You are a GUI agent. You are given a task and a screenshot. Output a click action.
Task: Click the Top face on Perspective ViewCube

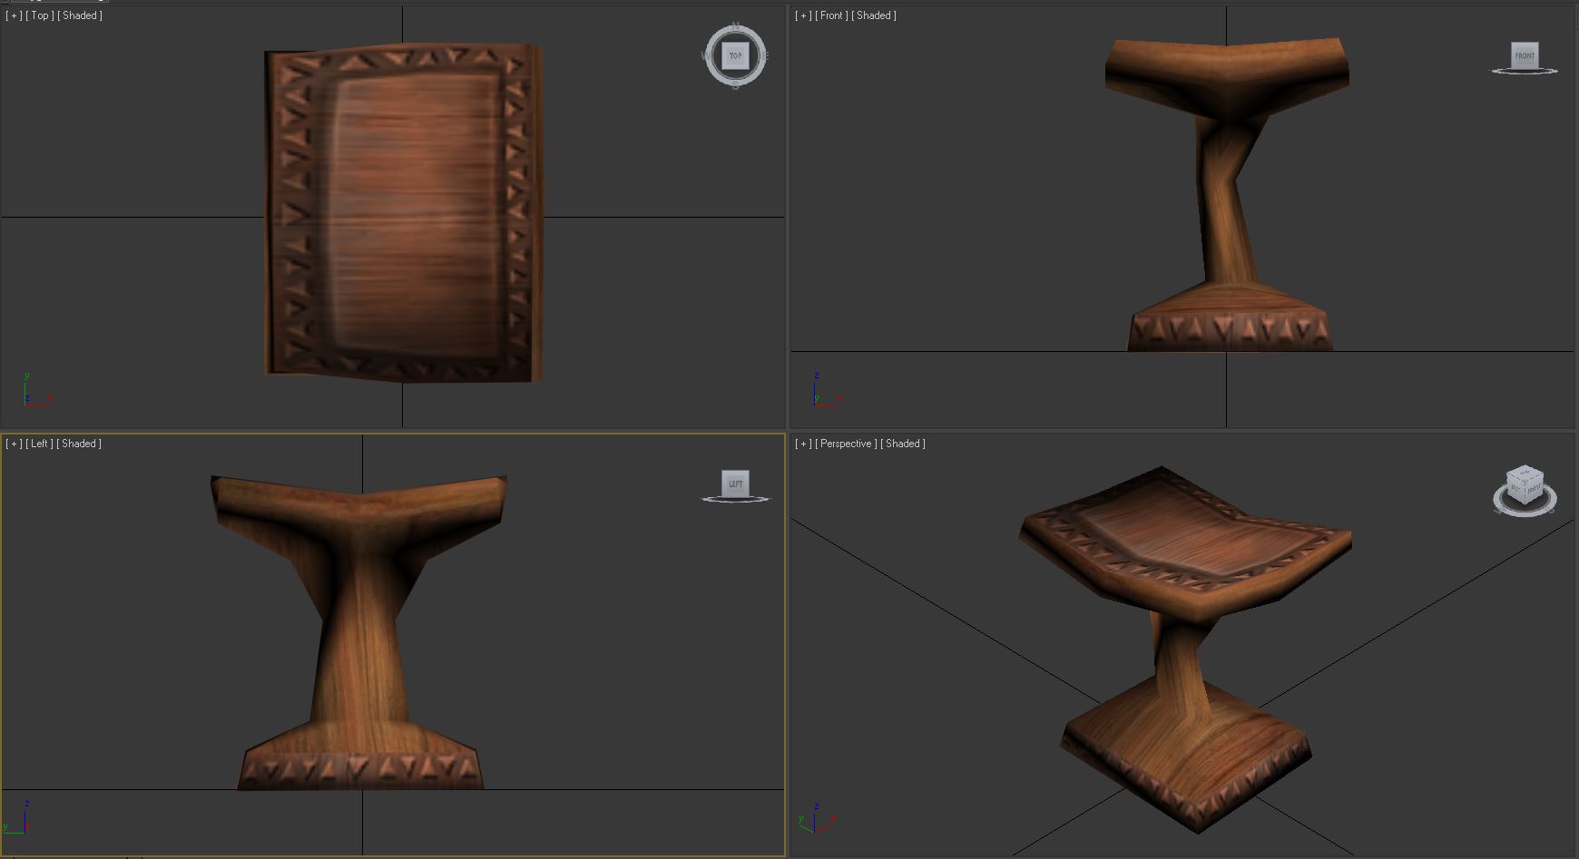tap(1525, 473)
